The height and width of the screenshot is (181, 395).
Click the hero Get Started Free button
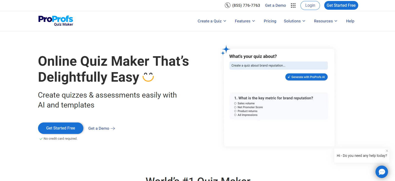click(x=61, y=128)
